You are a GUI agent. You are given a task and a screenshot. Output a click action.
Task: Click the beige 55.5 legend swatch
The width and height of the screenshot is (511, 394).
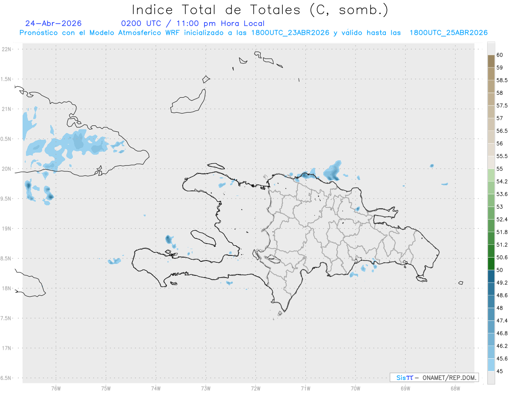coord(491,162)
